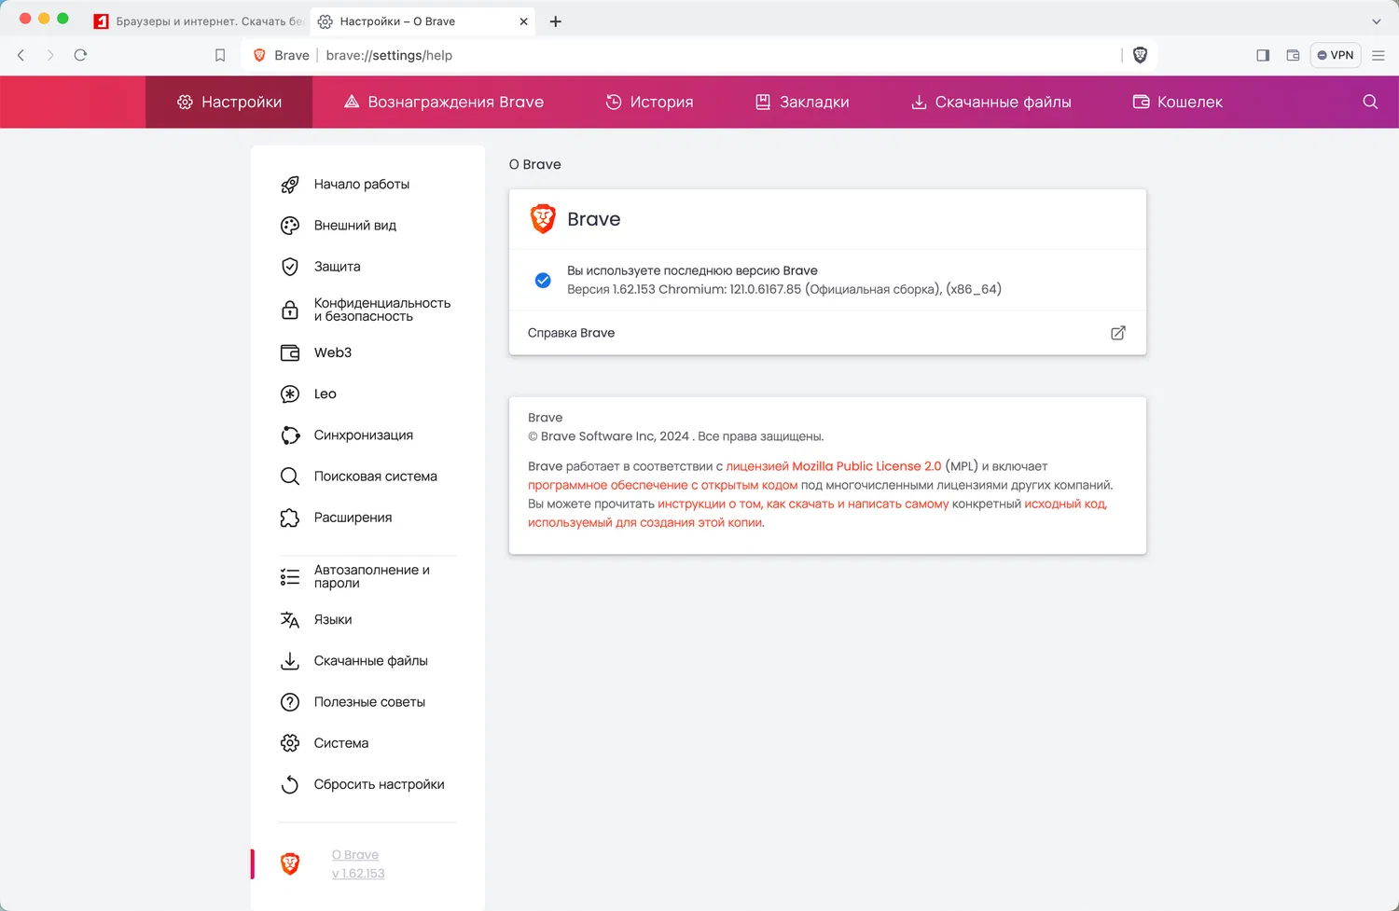Open Вознаграждения Brave in the top menu
This screenshot has height=911, width=1399.
[x=444, y=102]
